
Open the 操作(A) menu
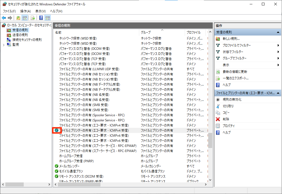click(x=26, y=11)
